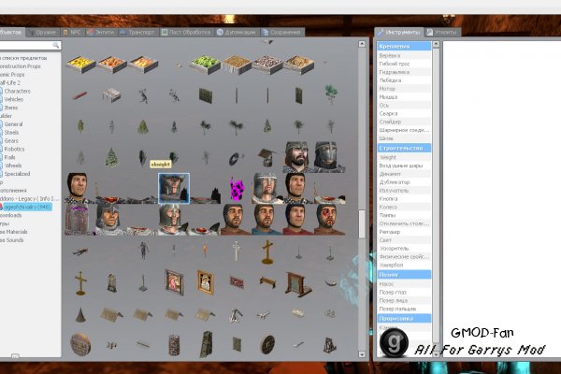Spawn the wooden bench prop
The width and height of the screenshot is (561, 374).
point(268,281)
